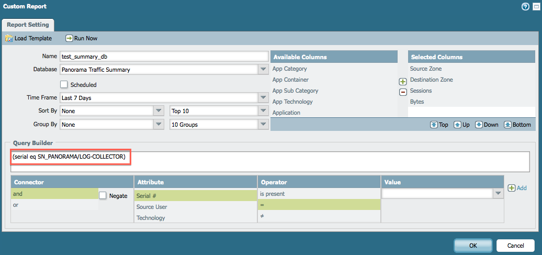Select the Report Setting tab
Screen dimensions: 542x255
click(x=28, y=25)
